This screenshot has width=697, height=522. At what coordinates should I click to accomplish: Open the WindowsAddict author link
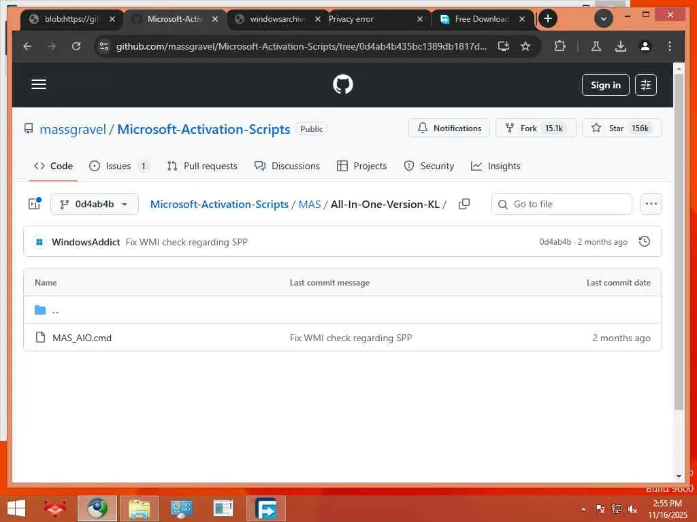click(86, 242)
